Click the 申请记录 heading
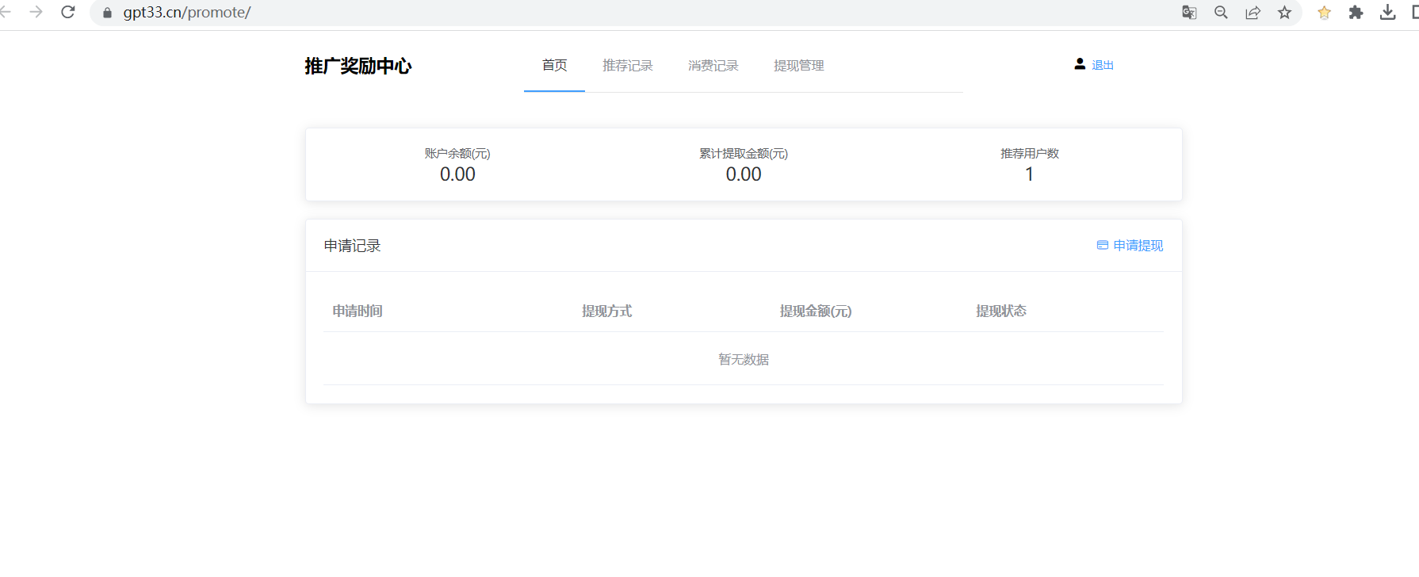This screenshot has height=577, width=1419. (353, 246)
